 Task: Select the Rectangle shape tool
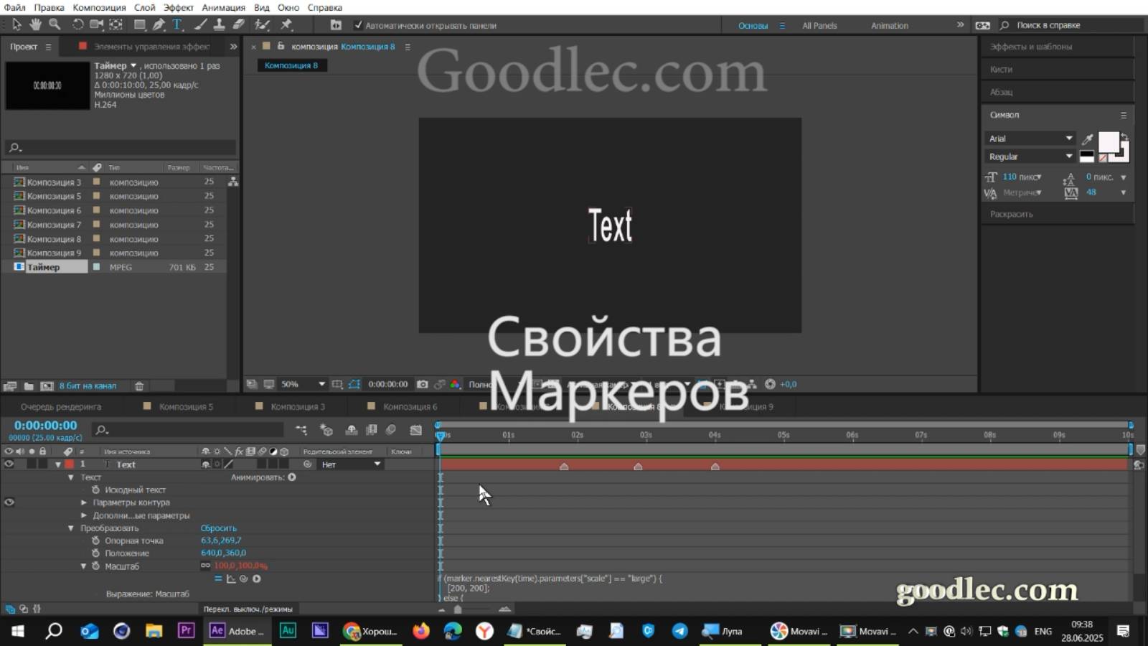pyautogui.click(x=140, y=24)
